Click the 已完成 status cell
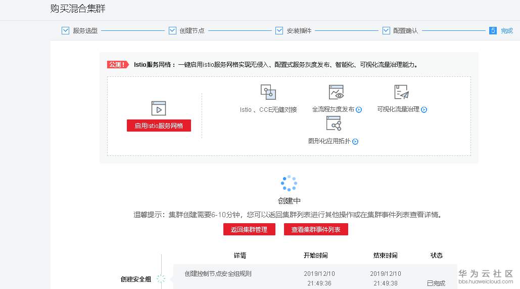Image resolution: width=520 pixels, height=289 pixels. (436, 283)
